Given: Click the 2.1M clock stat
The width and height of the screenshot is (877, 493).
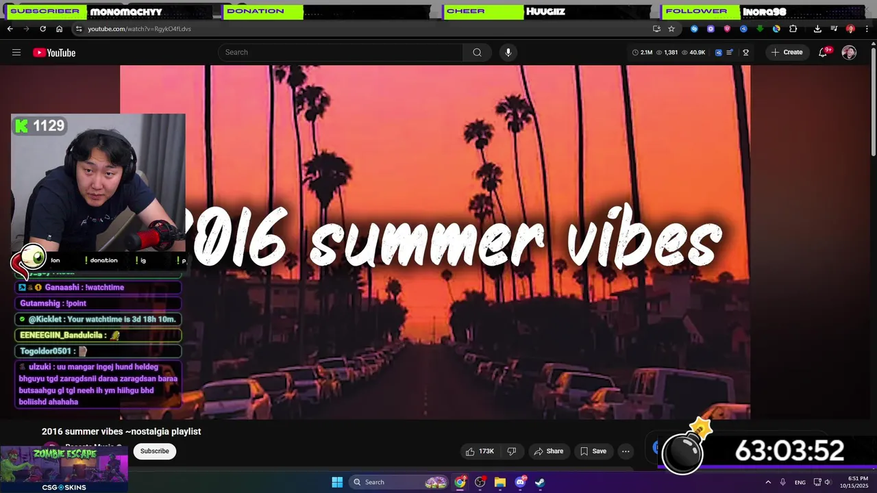Looking at the screenshot, I should tap(642, 53).
